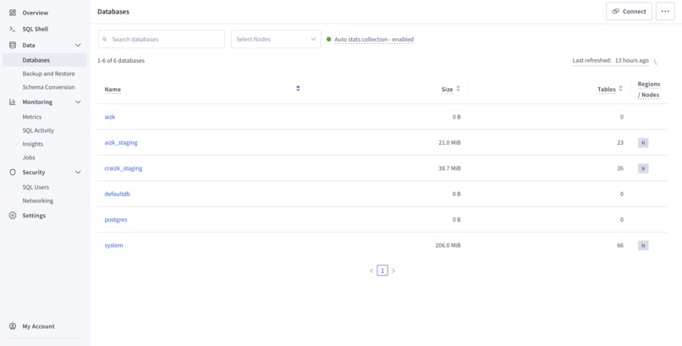
Task: Click the green auto stats status dot
Action: pos(329,39)
